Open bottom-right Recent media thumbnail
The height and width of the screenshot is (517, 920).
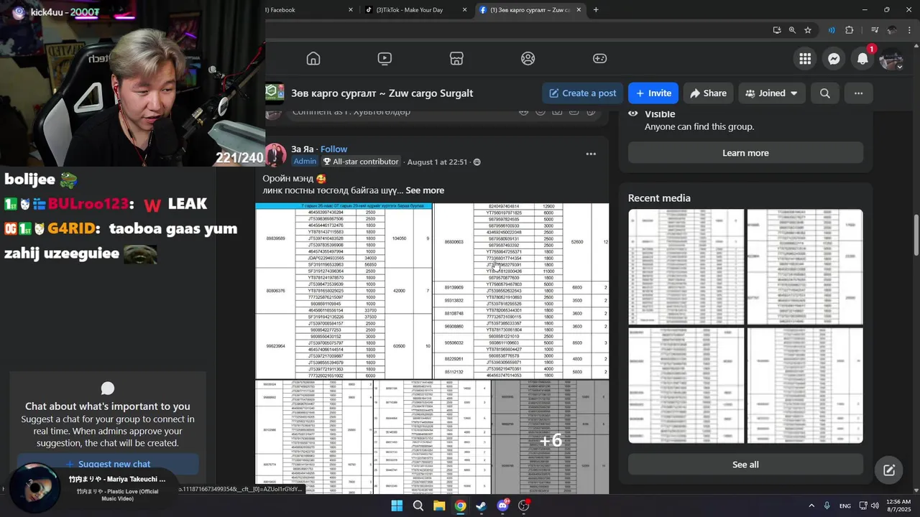pos(805,386)
